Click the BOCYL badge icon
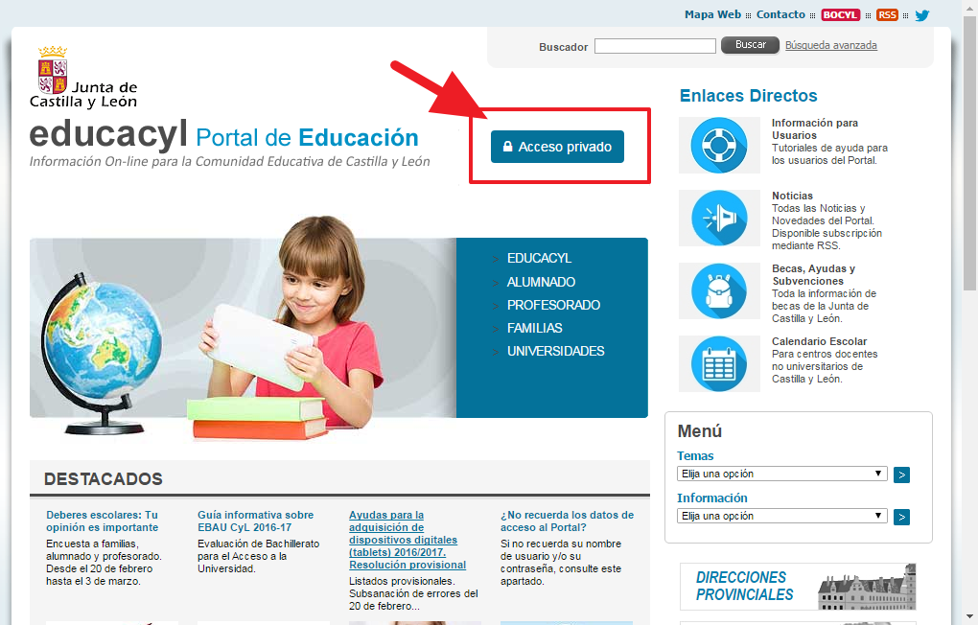This screenshot has width=978, height=625. tap(839, 14)
